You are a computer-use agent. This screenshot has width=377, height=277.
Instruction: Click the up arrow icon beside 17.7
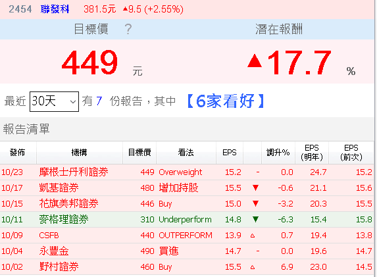255,61
